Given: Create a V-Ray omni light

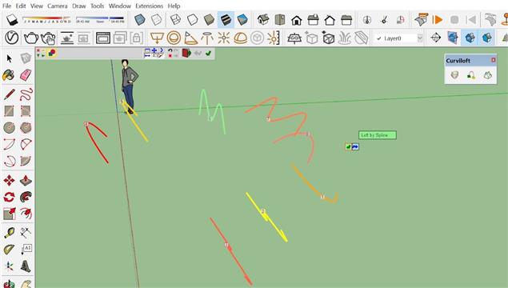Looking at the screenshot, I should pyautogui.click(x=223, y=38).
